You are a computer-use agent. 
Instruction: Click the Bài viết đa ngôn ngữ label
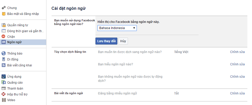[68, 93]
